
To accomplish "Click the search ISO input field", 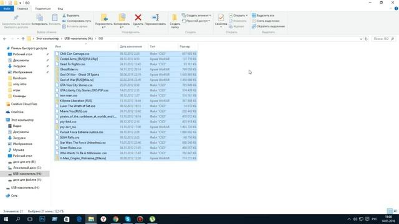I will click(383, 39).
